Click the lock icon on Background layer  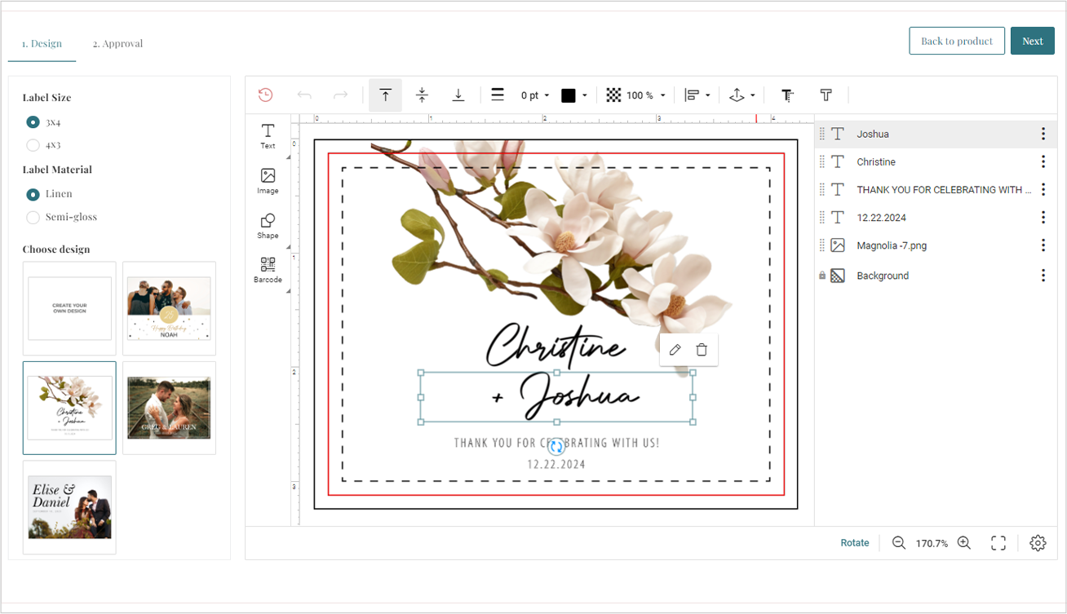[822, 276]
